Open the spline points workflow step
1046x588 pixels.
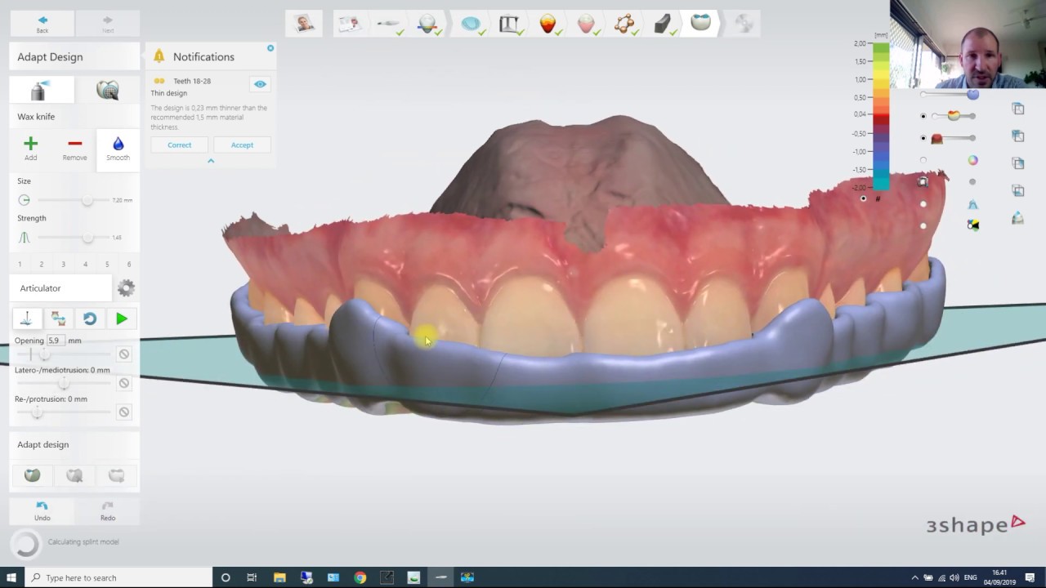click(x=625, y=24)
